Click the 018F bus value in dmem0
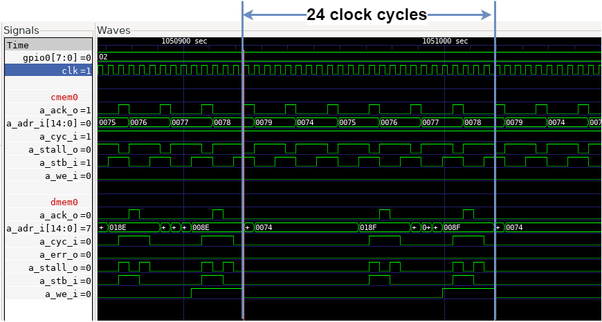This screenshot has height=322, width=602. tap(367, 227)
